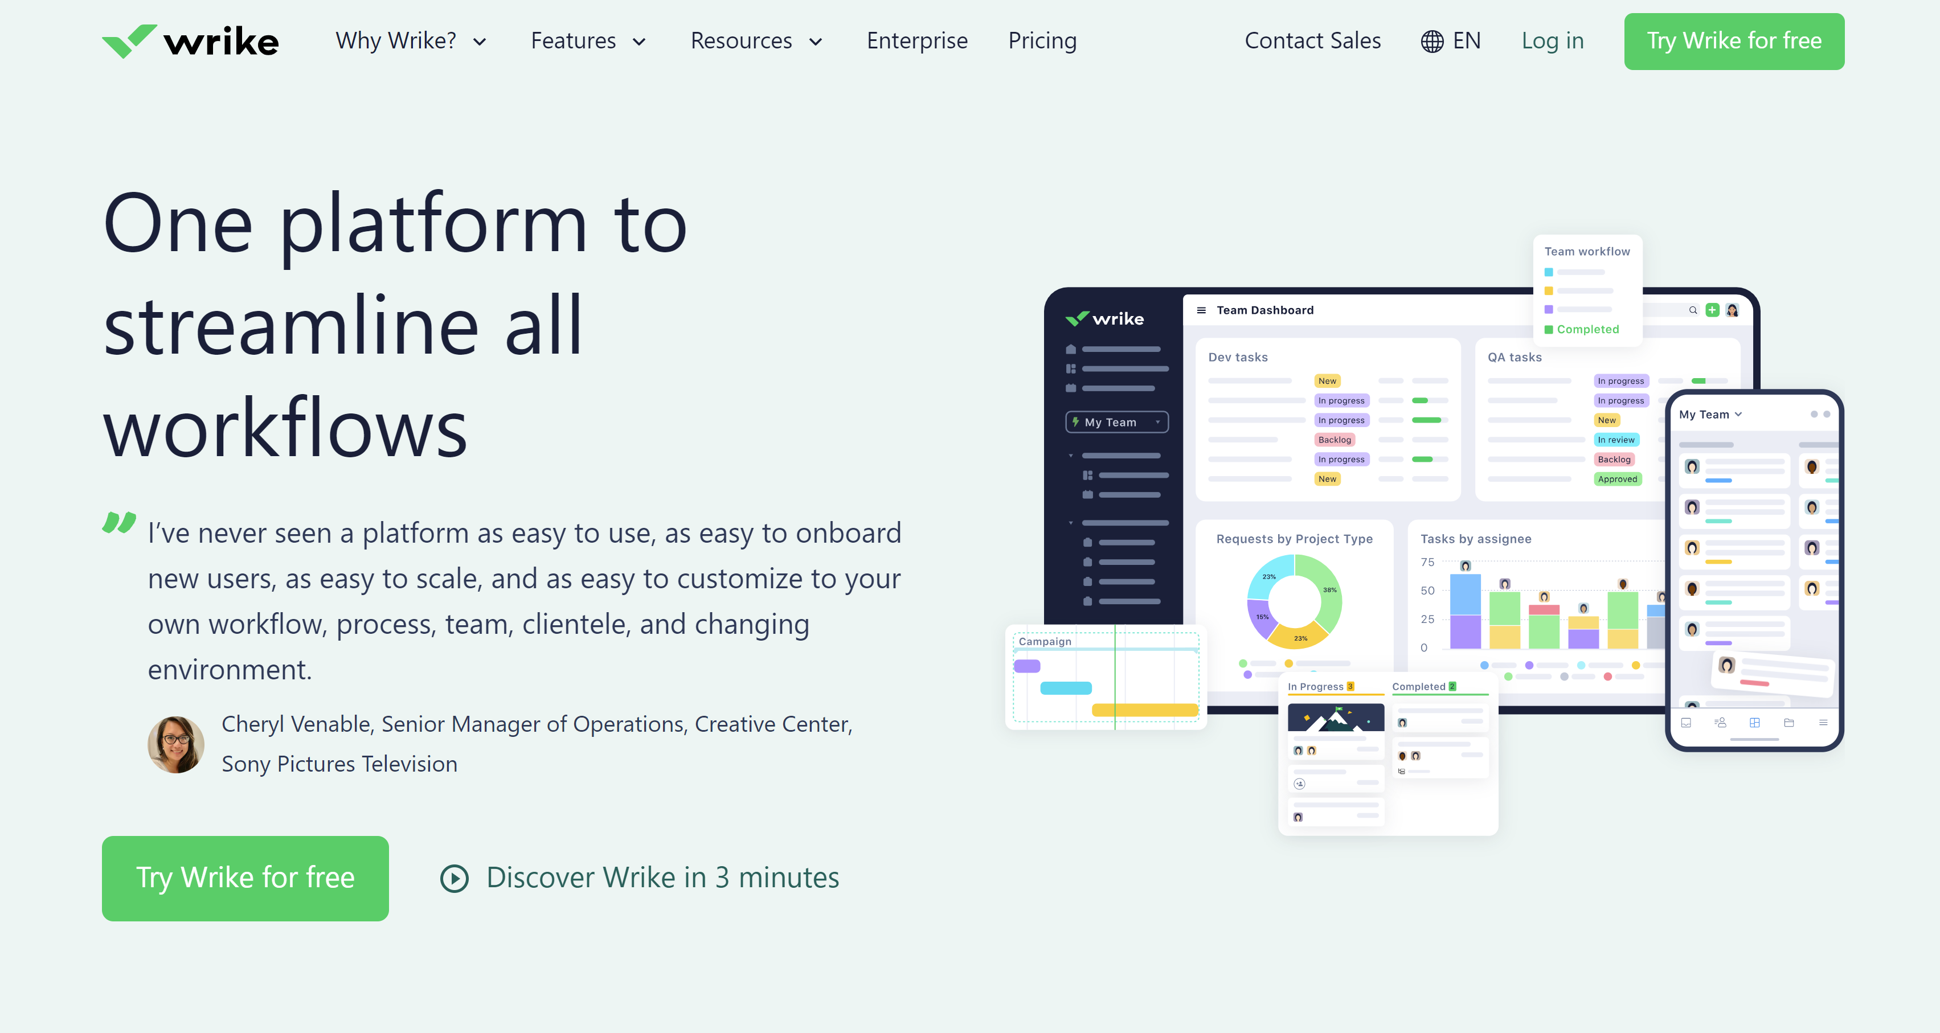Click the cyan swatch in Team workflow

(x=1548, y=272)
